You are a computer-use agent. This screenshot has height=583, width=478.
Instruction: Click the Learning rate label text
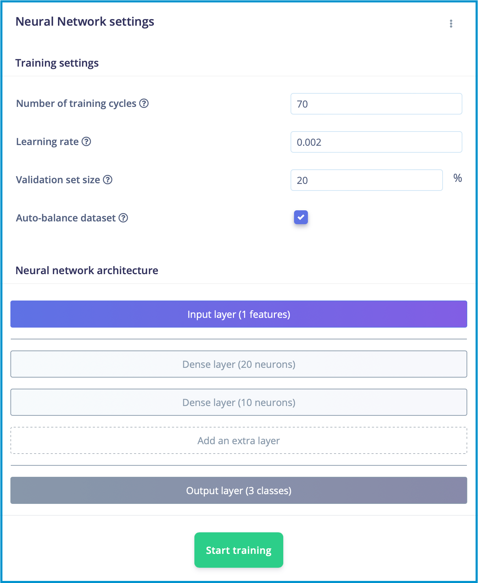(x=47, y=142)
